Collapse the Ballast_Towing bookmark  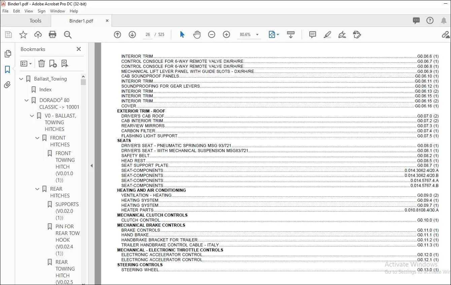[x=22, y=79]
